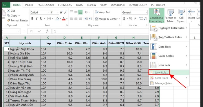Open Number dialog launcher
The image size is (203, 107).
click(147, 26)
